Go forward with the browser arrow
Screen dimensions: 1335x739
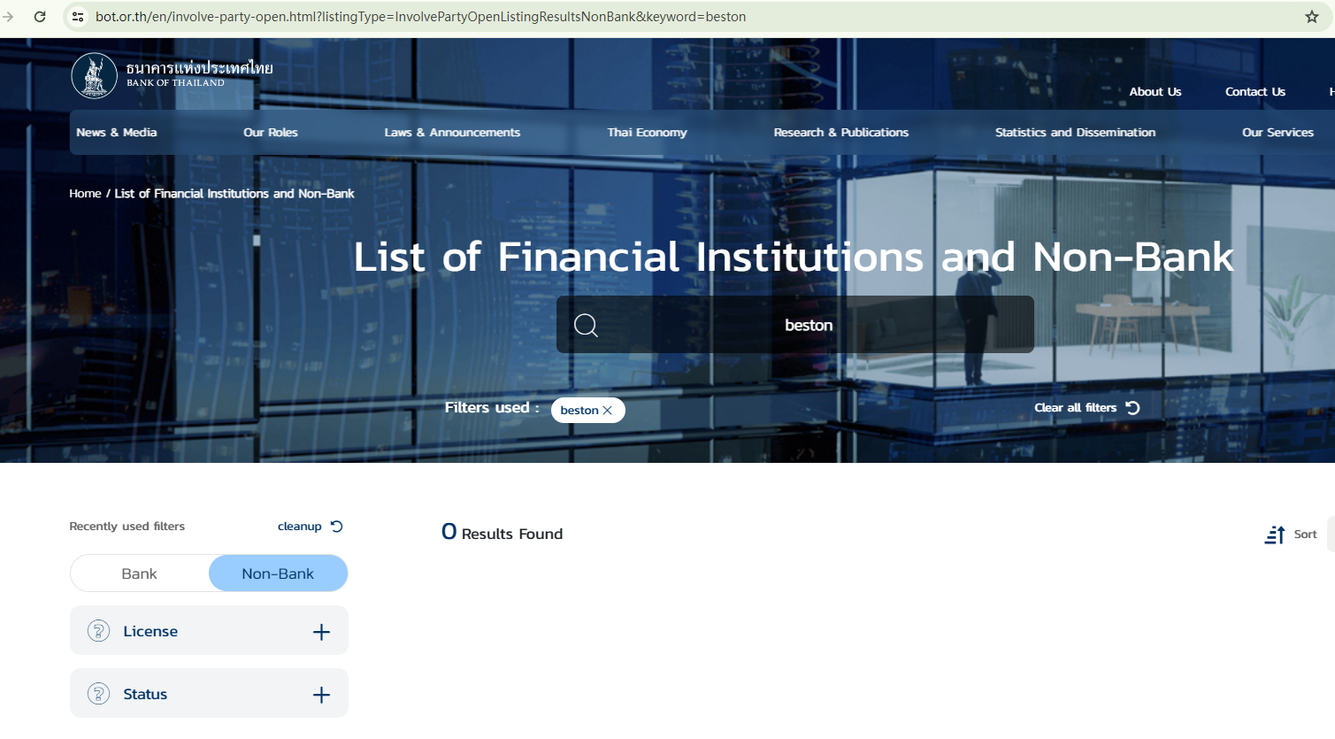[x=9, y=17]
